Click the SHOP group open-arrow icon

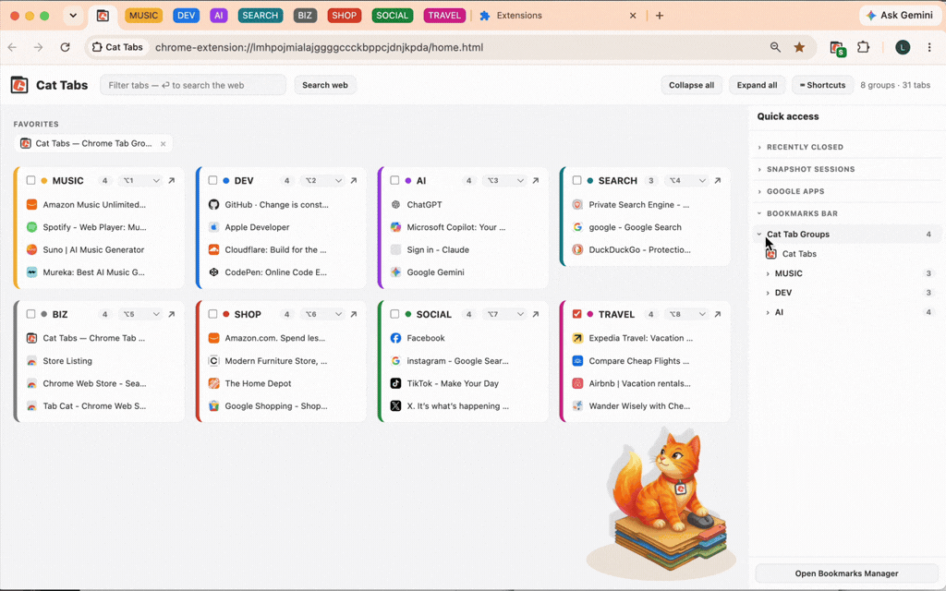(x=354, y=314)
